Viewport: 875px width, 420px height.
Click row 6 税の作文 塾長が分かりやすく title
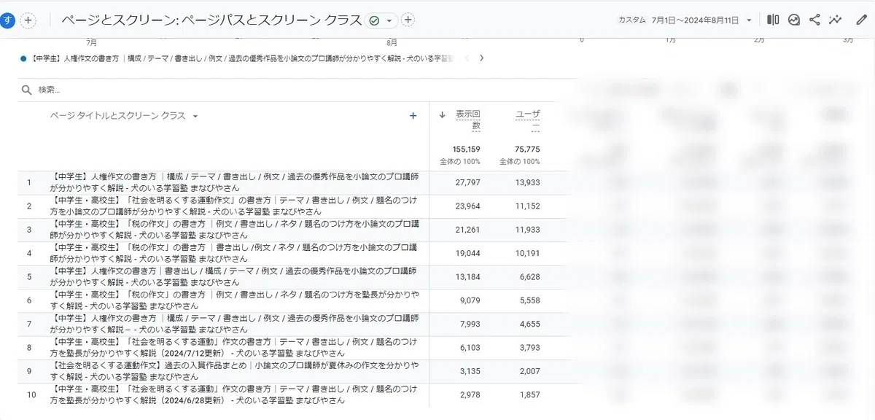coord(235,300)
